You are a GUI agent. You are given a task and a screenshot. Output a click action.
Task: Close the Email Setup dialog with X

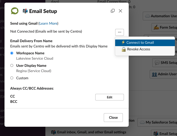120,11
